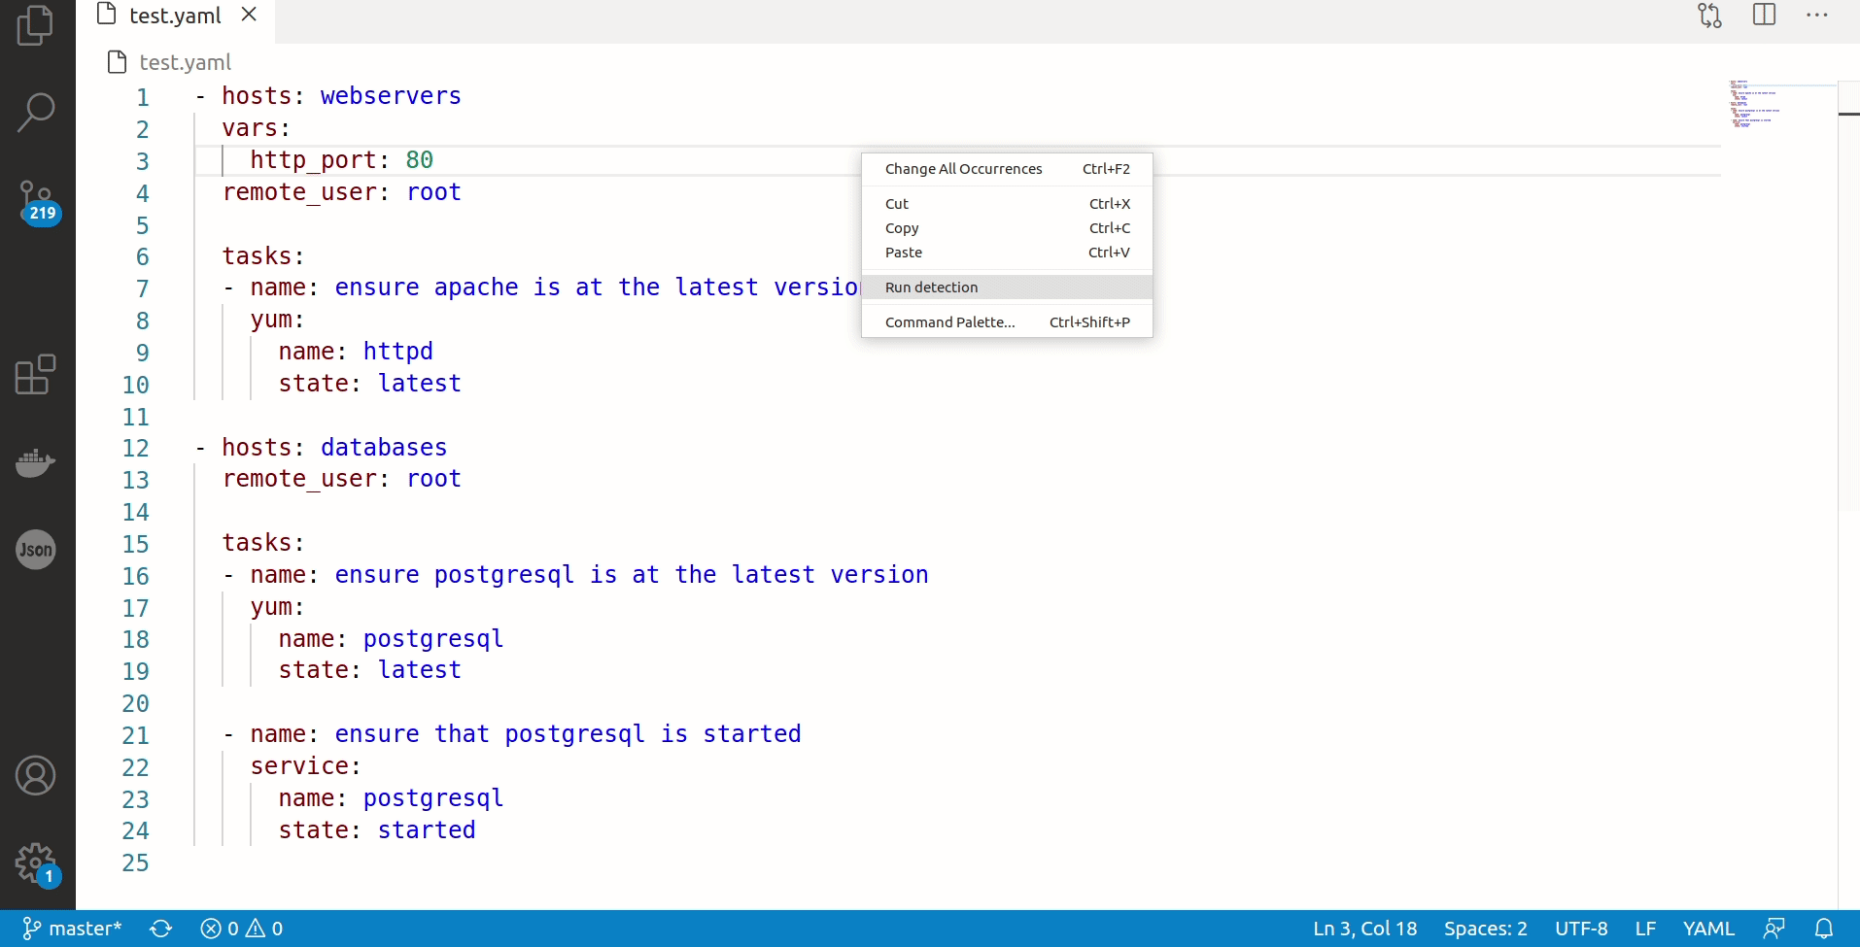Open the Extensions view
The height and width of the screenshot is (947, 1860).
tap(36, 375)
